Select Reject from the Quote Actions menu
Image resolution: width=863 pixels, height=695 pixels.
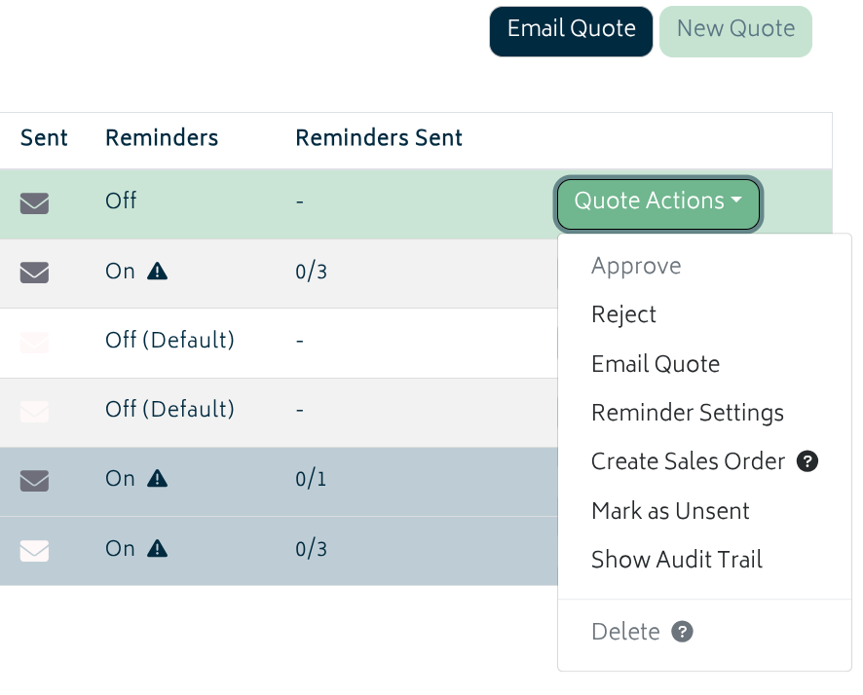623,314
